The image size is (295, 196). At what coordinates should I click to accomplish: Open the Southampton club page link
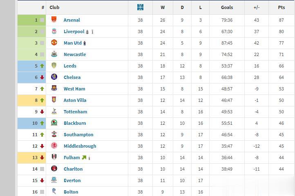click(x=78, y=135)
